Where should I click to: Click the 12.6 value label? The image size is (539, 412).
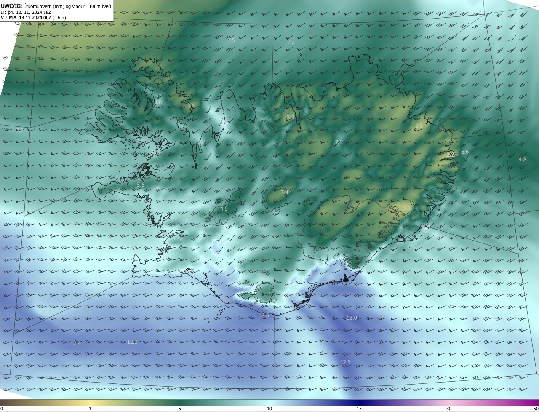click(x=264, y=315)
